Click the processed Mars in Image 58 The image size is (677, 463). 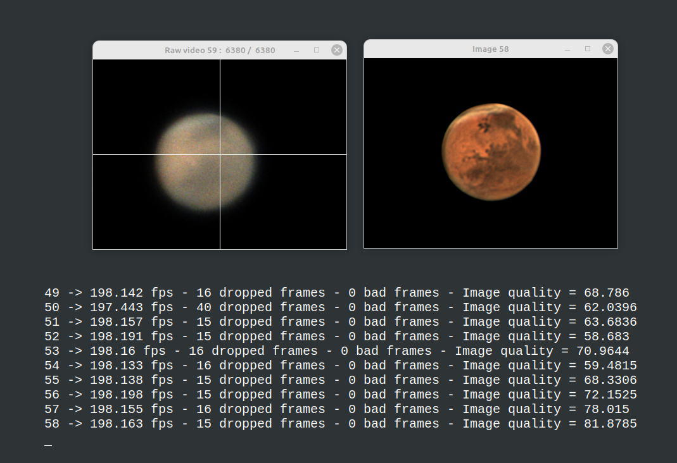(491, 152)
